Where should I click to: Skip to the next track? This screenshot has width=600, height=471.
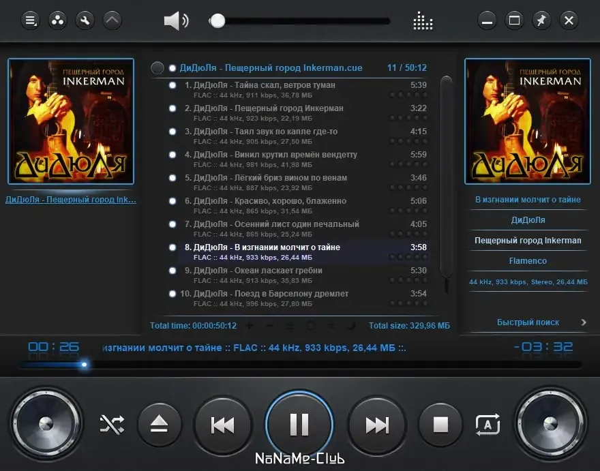click(377, 425)
